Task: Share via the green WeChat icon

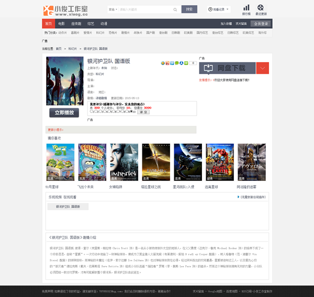Action: [177, 63]
